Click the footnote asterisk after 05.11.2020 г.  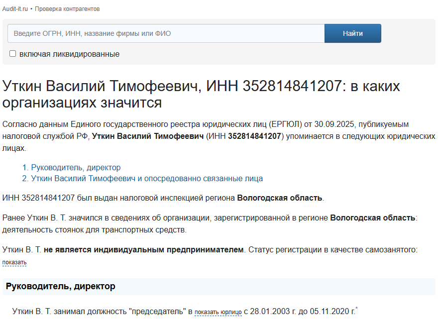click(x=356, y=310)
